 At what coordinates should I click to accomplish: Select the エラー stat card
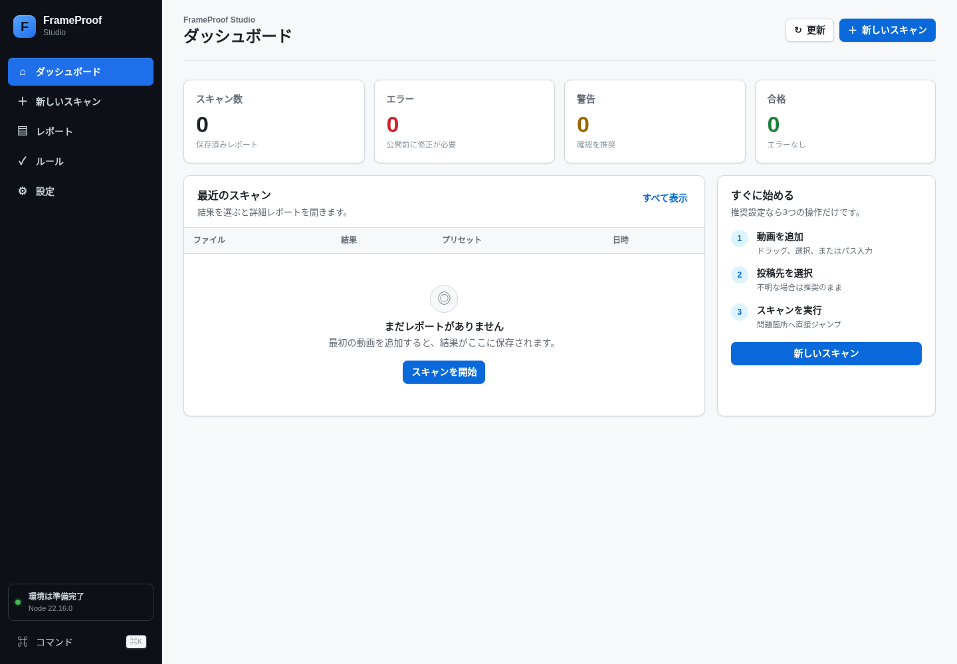[x=465, y=122]
